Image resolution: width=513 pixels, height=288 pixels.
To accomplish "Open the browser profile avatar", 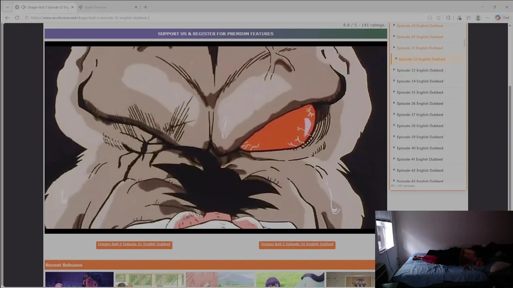I will coord(478,18).
